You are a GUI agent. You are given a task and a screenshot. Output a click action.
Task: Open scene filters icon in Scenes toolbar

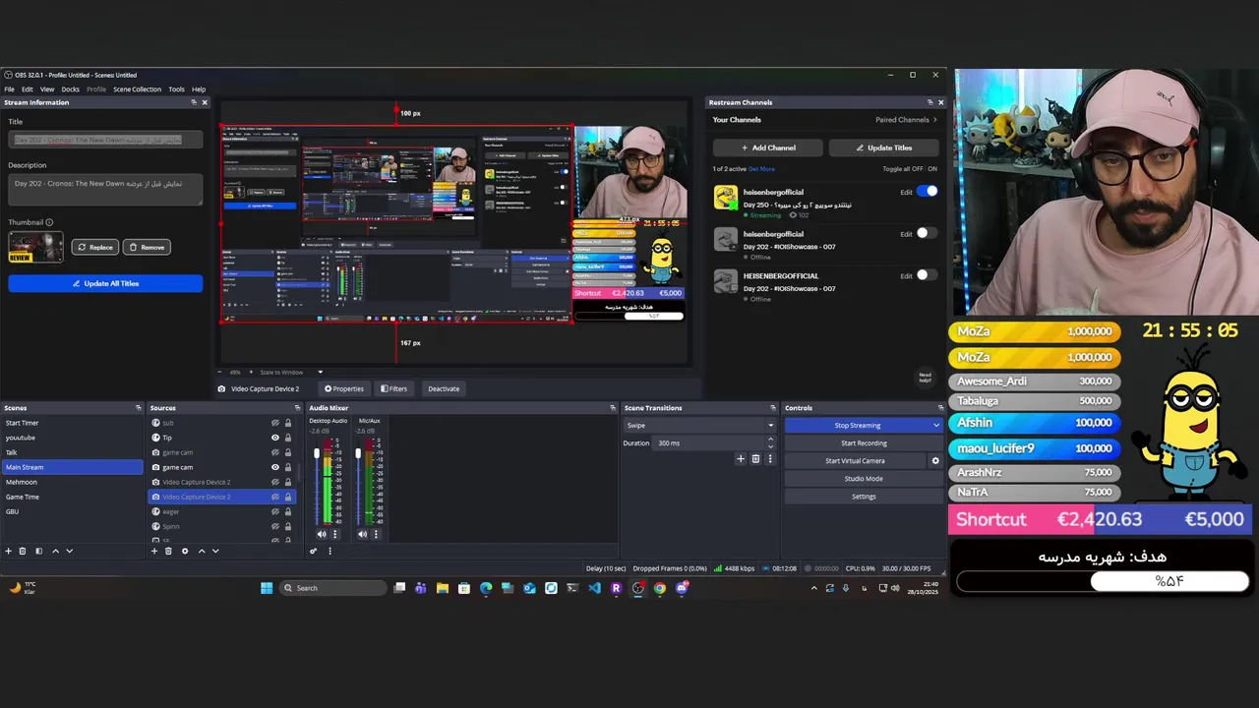(38, 551)
